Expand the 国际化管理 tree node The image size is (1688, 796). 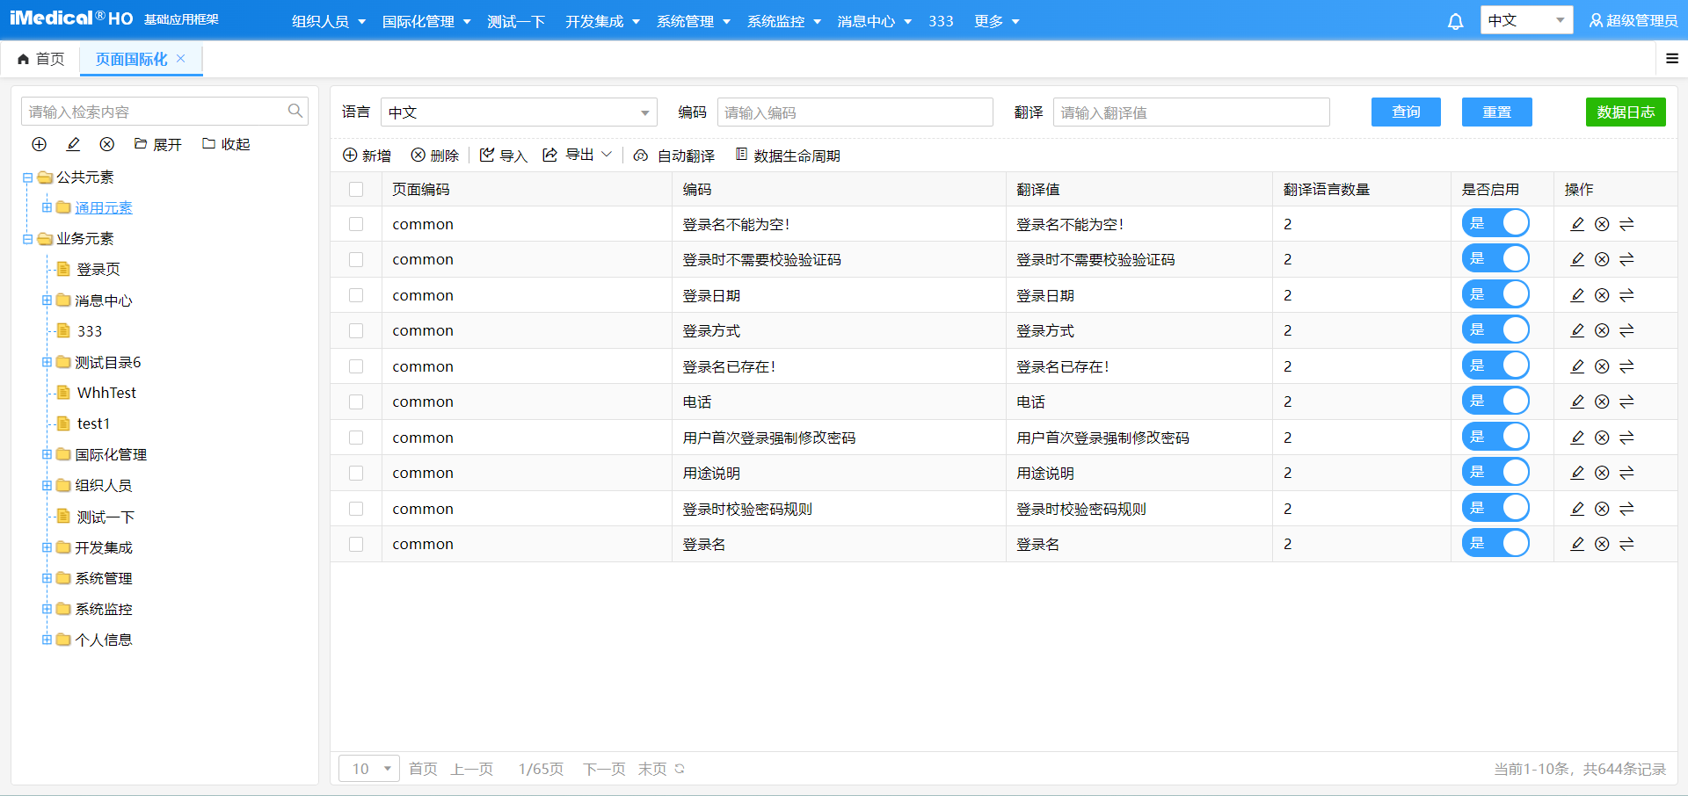click(x=47, y=454)
